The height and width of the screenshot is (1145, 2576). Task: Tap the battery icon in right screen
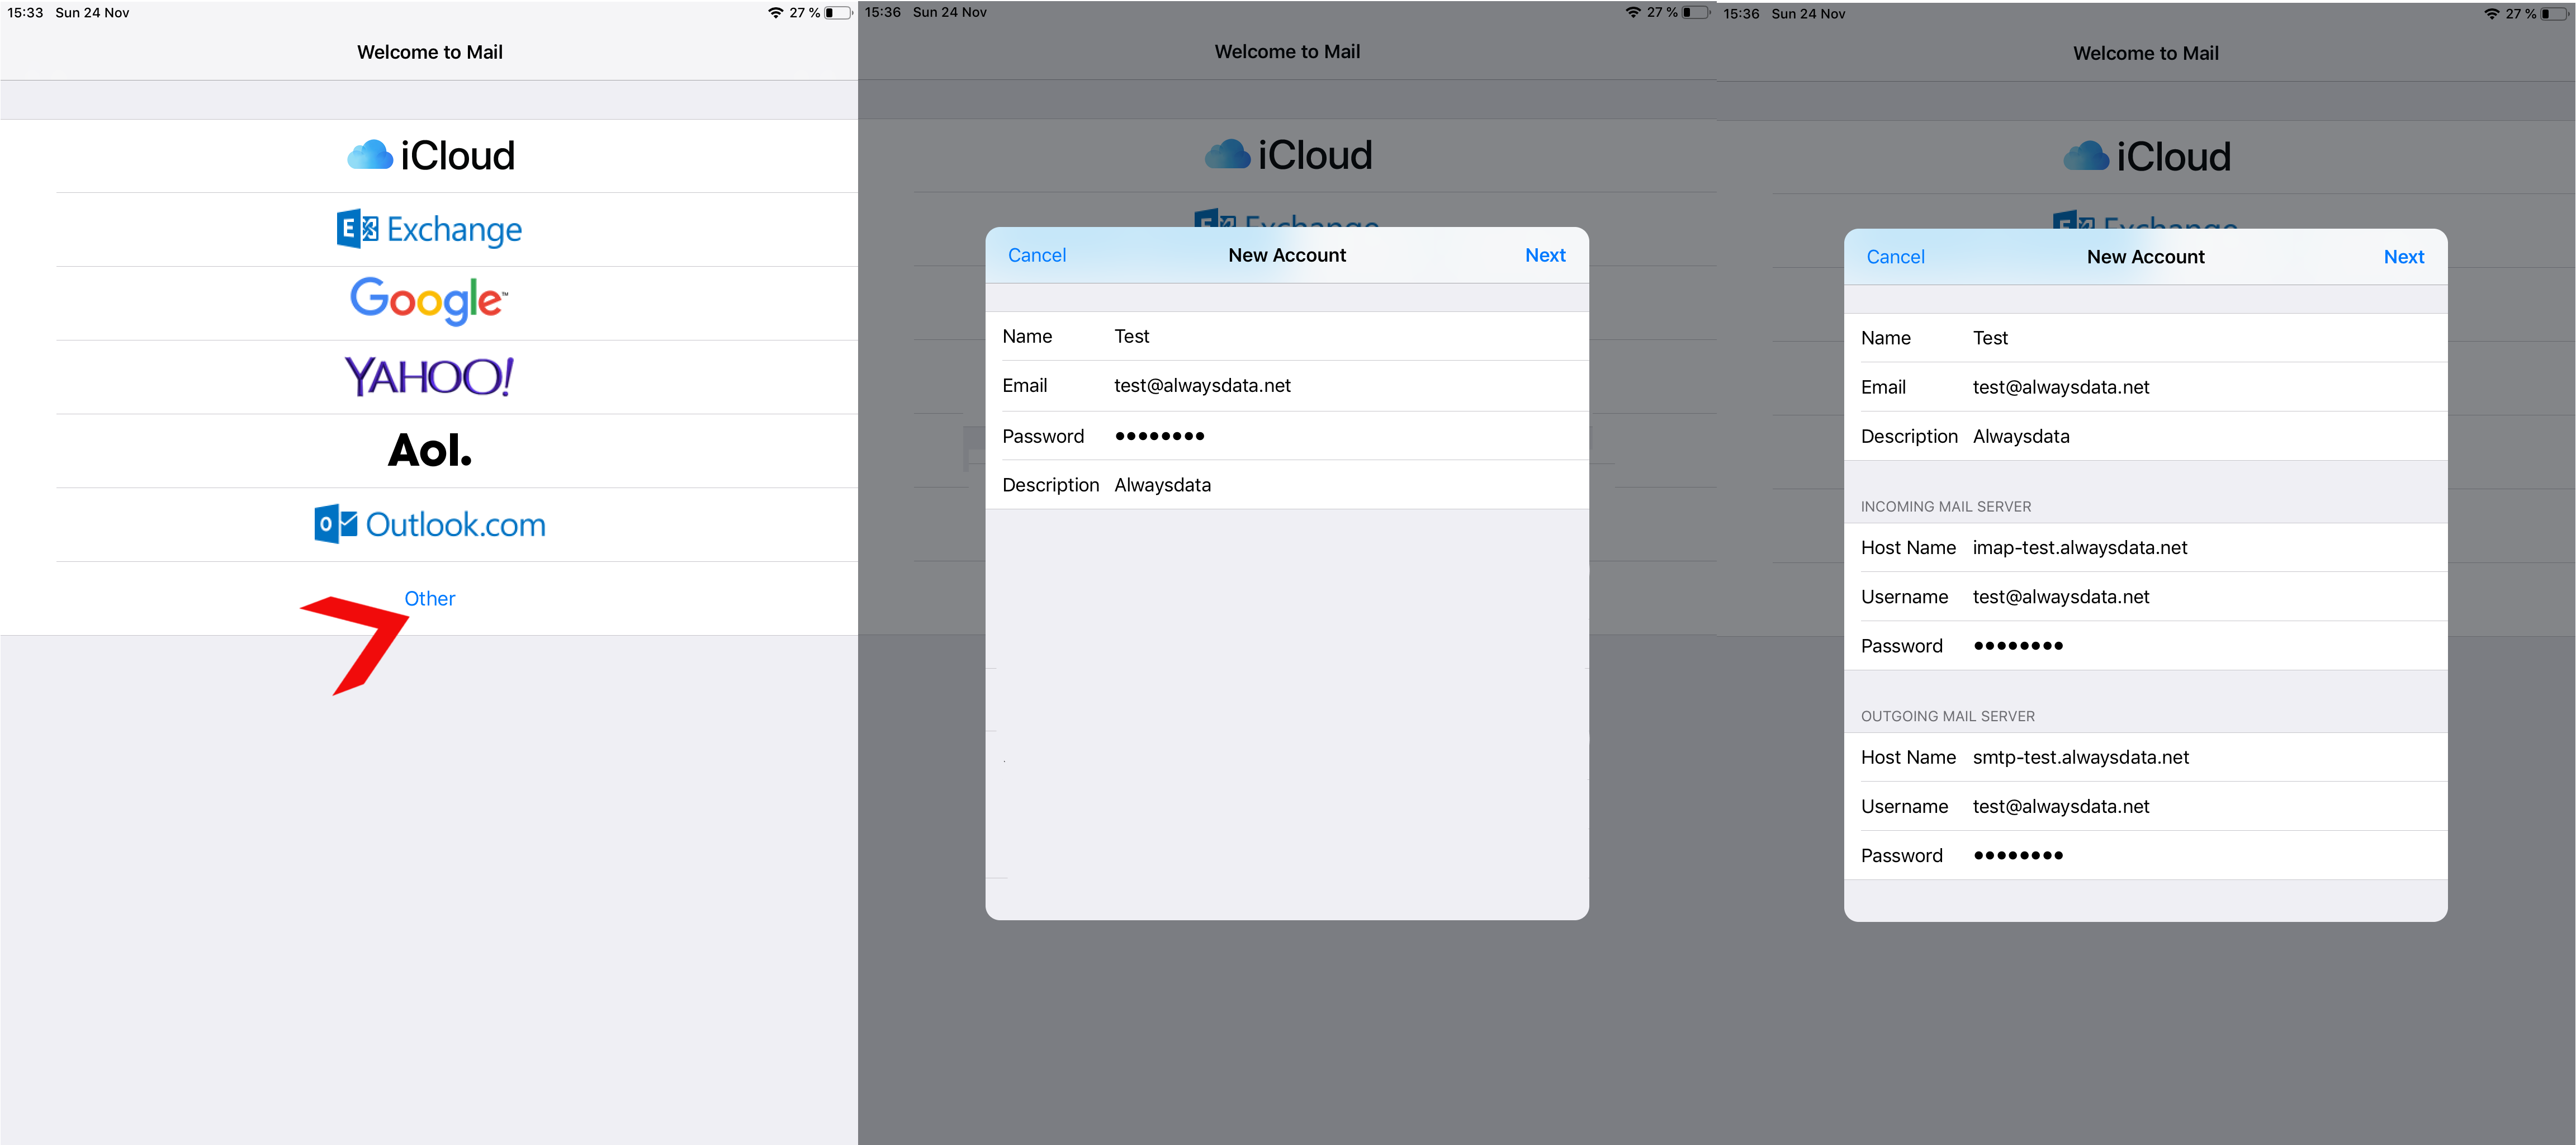coord(2554,14)
